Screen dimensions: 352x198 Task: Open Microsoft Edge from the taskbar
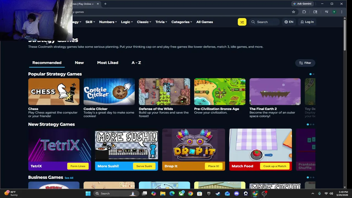172,194
